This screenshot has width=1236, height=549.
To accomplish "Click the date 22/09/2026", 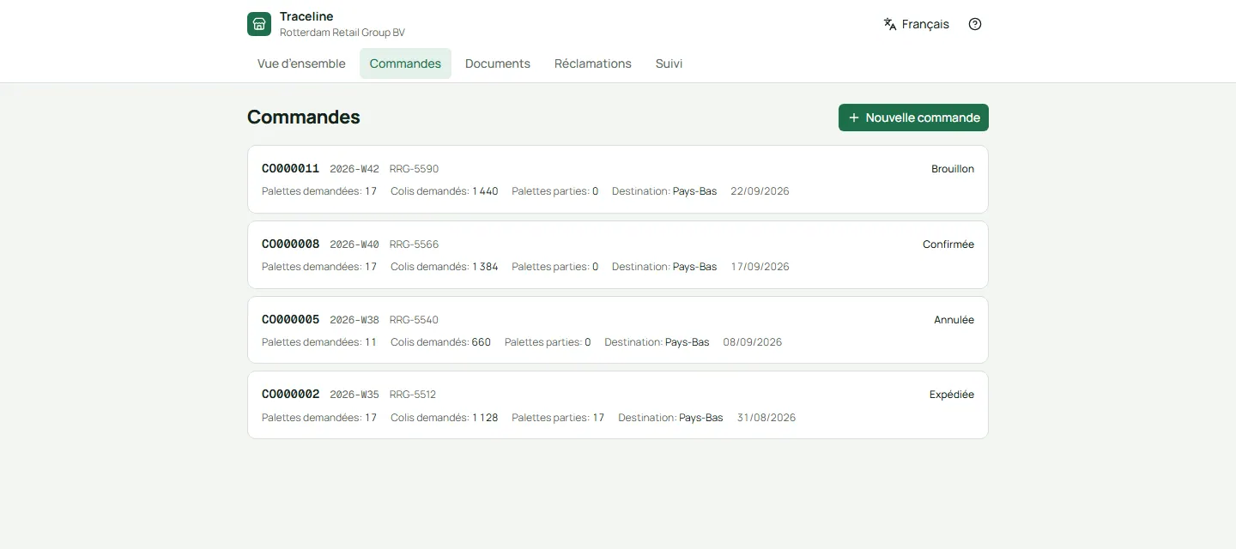I will 760,191.
